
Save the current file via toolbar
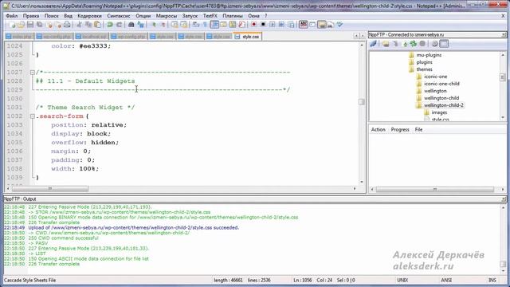pyautogui.click(x=30, y=25)
